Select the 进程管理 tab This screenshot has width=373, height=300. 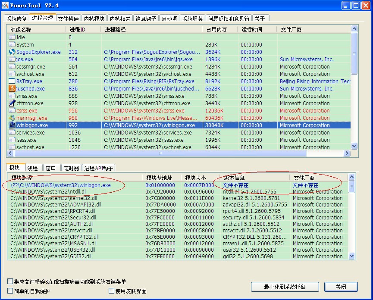coord(43,18)
